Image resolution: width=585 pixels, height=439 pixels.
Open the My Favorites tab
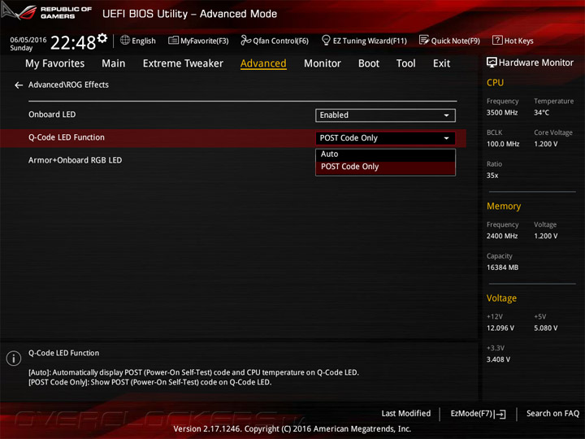point(55,63)
